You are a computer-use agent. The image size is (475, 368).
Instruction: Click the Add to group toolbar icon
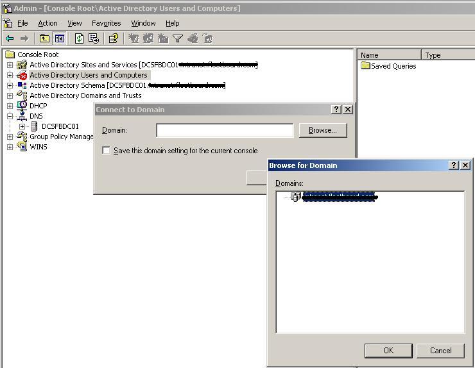coord(208,38)
